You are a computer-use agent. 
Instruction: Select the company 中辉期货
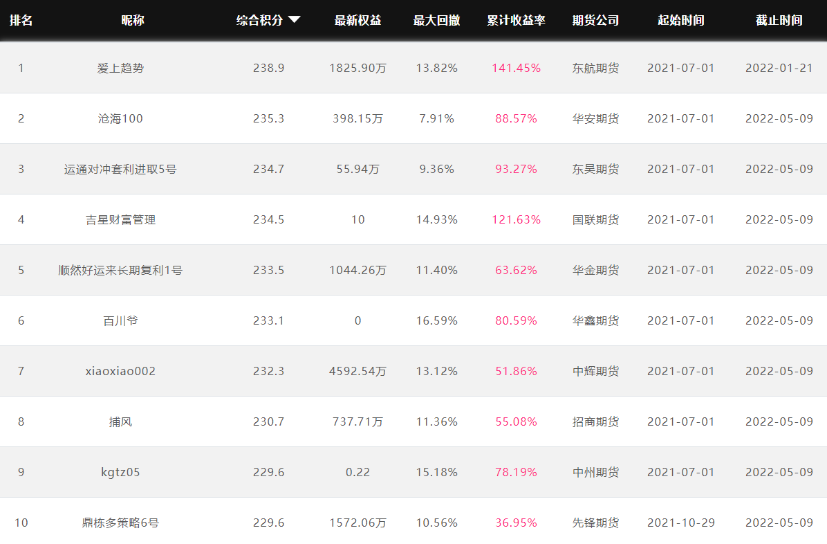click(x=595, y=371)
